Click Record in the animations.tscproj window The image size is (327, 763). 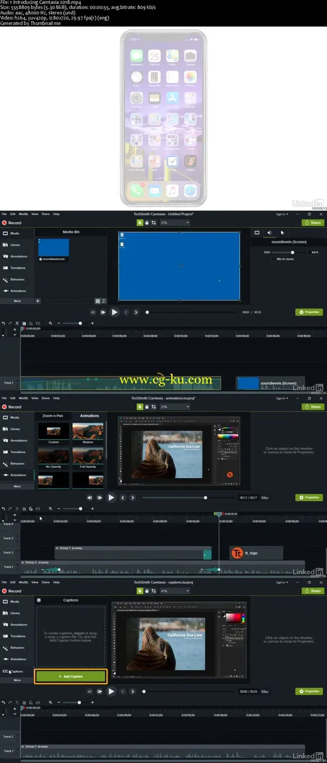click(x=11, y=407)
